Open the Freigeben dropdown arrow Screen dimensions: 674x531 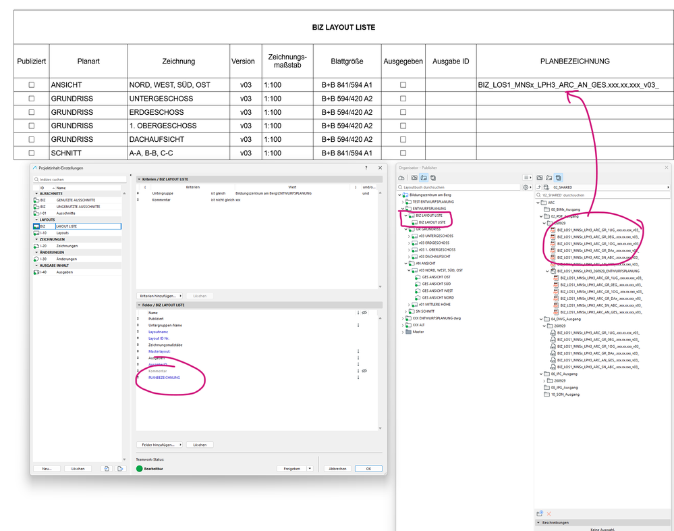point(310,469)
